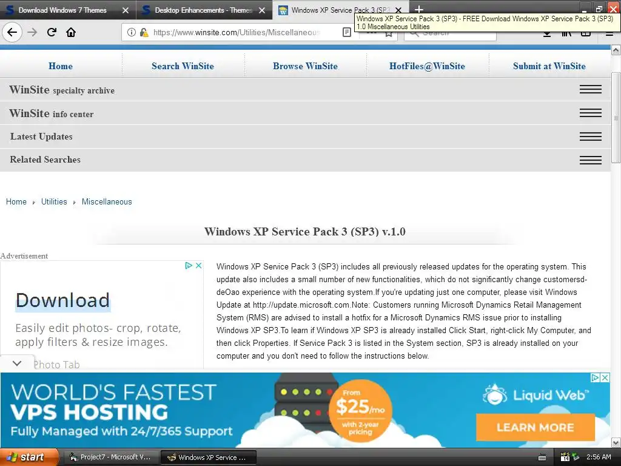Click the padlock warning icon in address bar

pyautogui.click(x=144, y=32)
